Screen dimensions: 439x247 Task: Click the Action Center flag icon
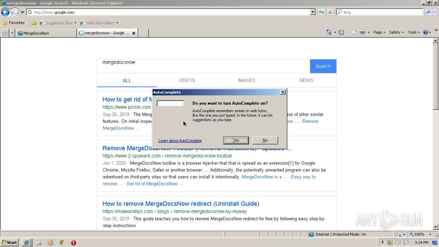(406, 243)
